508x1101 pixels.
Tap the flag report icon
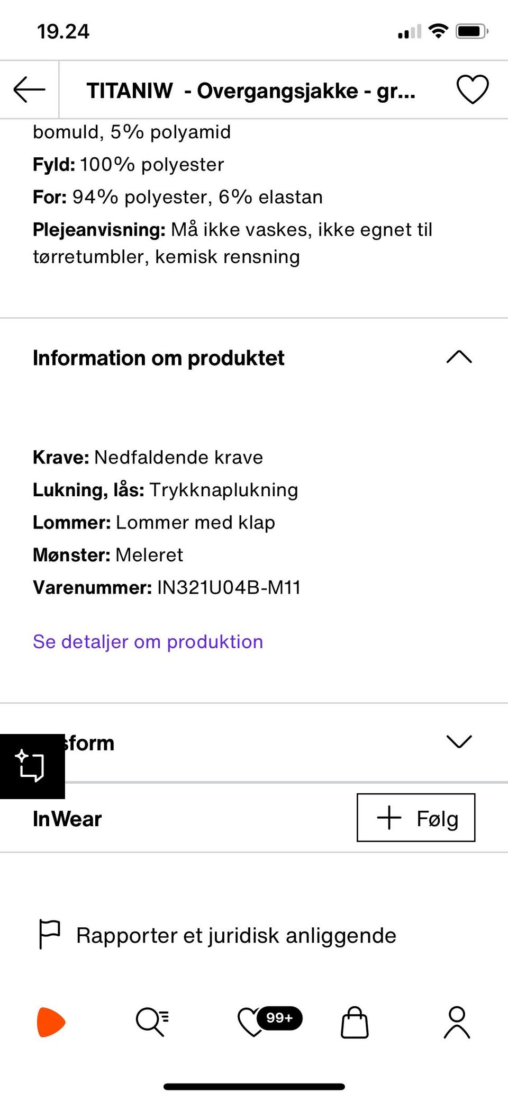[x=50, y=934]
